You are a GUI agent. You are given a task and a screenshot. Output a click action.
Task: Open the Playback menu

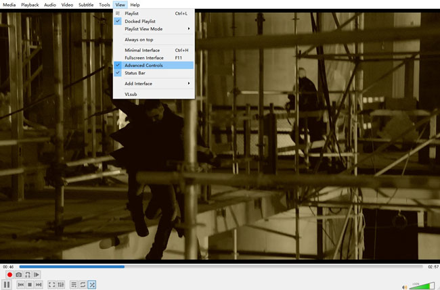point(30,5)
